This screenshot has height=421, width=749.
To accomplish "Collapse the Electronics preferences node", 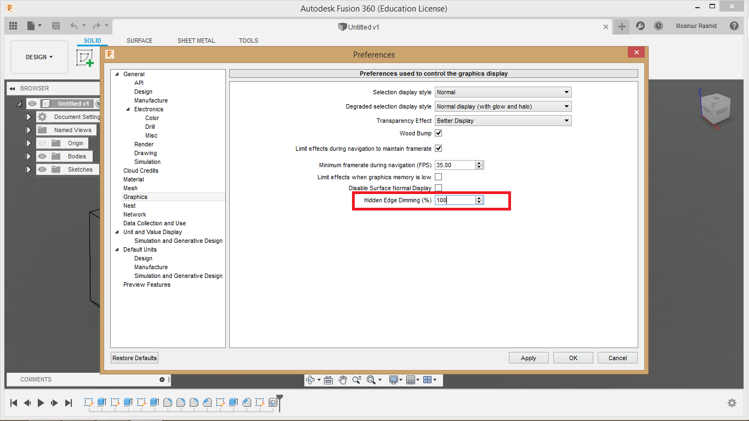I will pos(128,109).
